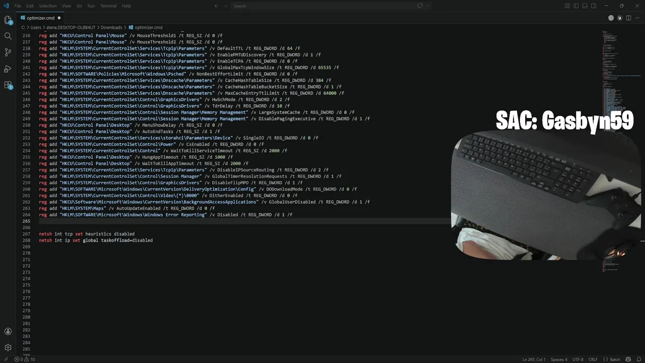Click 'WaitToKillServiceTimeout' on line 254
645x363 pixels.
202,151
